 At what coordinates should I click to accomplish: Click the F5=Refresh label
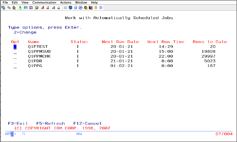coord(50,124)
